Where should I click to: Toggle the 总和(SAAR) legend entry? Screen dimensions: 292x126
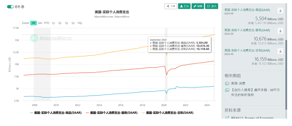[x=167, y=113]
